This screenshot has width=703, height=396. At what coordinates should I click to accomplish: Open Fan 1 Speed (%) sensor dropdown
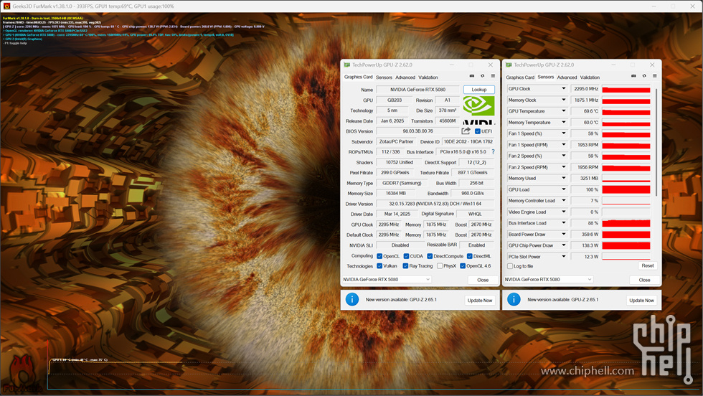(564, 133)
